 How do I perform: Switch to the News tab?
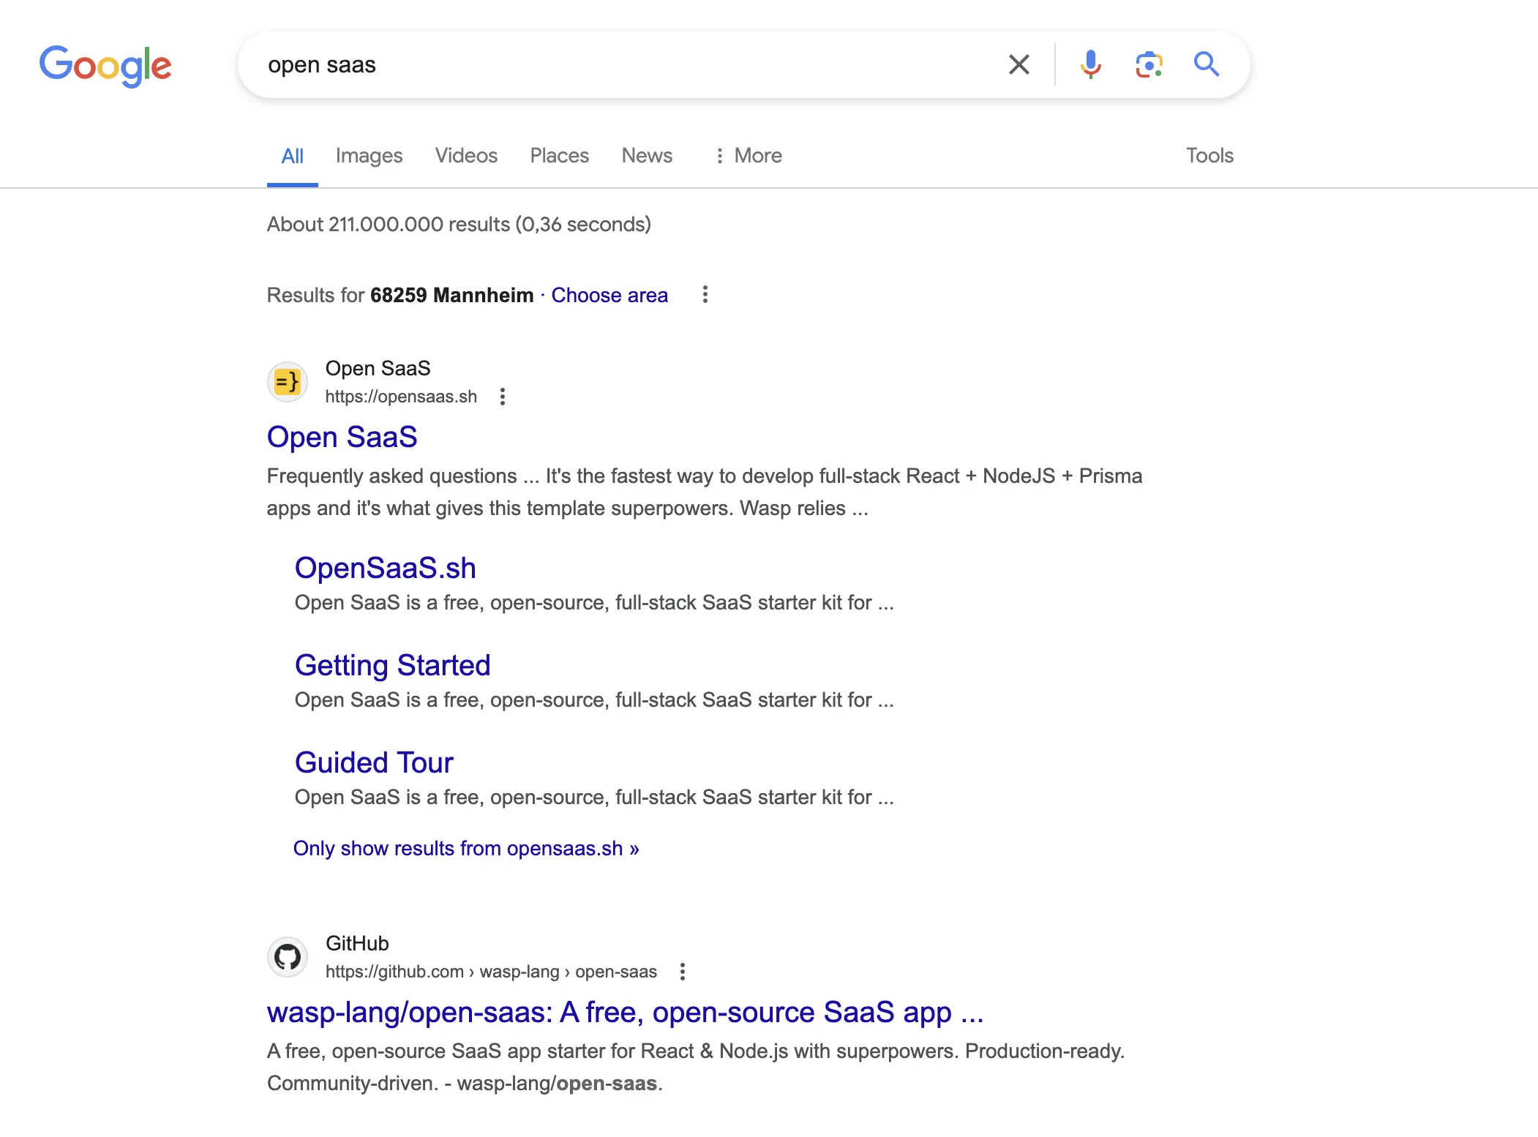646,155
